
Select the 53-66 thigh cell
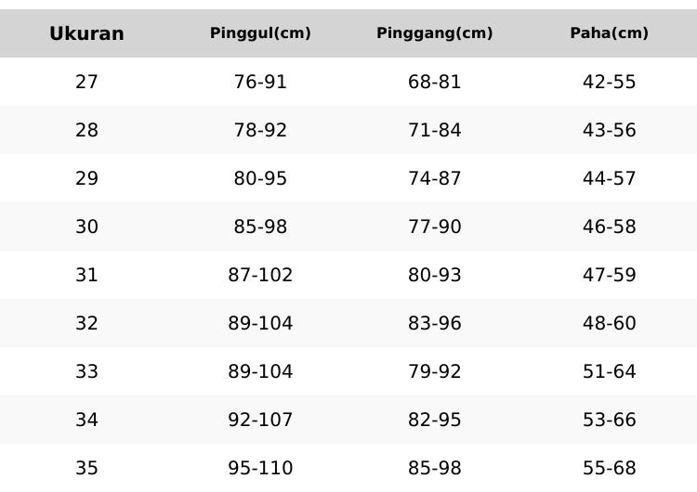(x=609, y=421)
